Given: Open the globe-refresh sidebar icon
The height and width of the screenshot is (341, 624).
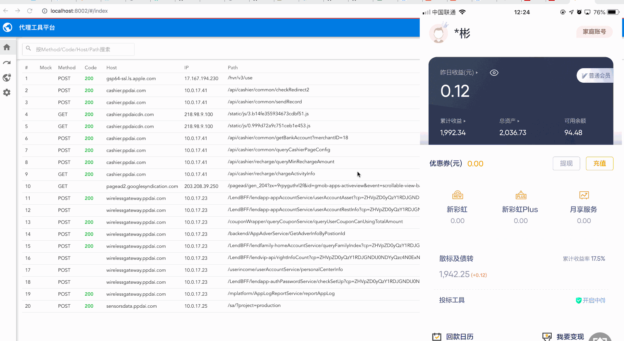Looking at the screenshot, I should (x=7, y=77).
